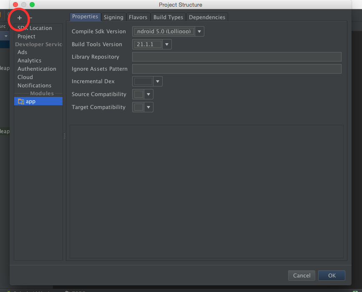This screenshot has width=362, height=292.
Task: Click the Ignore Assets Pattern field
Action: tap(236, 69)
